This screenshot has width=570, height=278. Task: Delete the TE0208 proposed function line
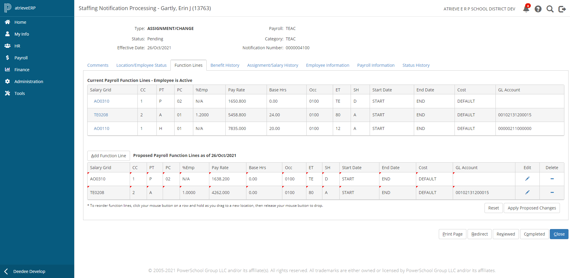(552, 192)
